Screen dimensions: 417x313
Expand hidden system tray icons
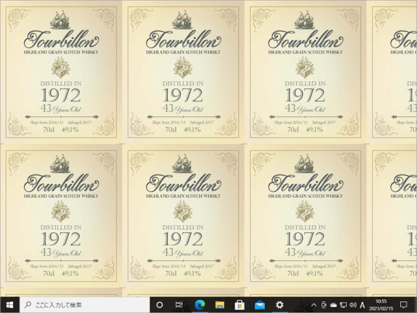coord(314,305)
